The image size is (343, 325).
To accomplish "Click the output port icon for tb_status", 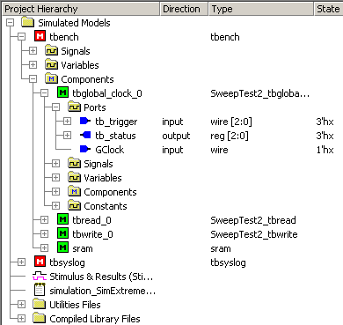I will click(85, 135).
